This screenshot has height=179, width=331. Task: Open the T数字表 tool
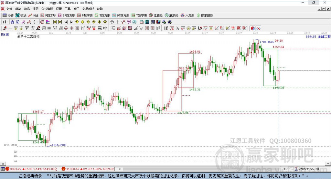(139, 16)
